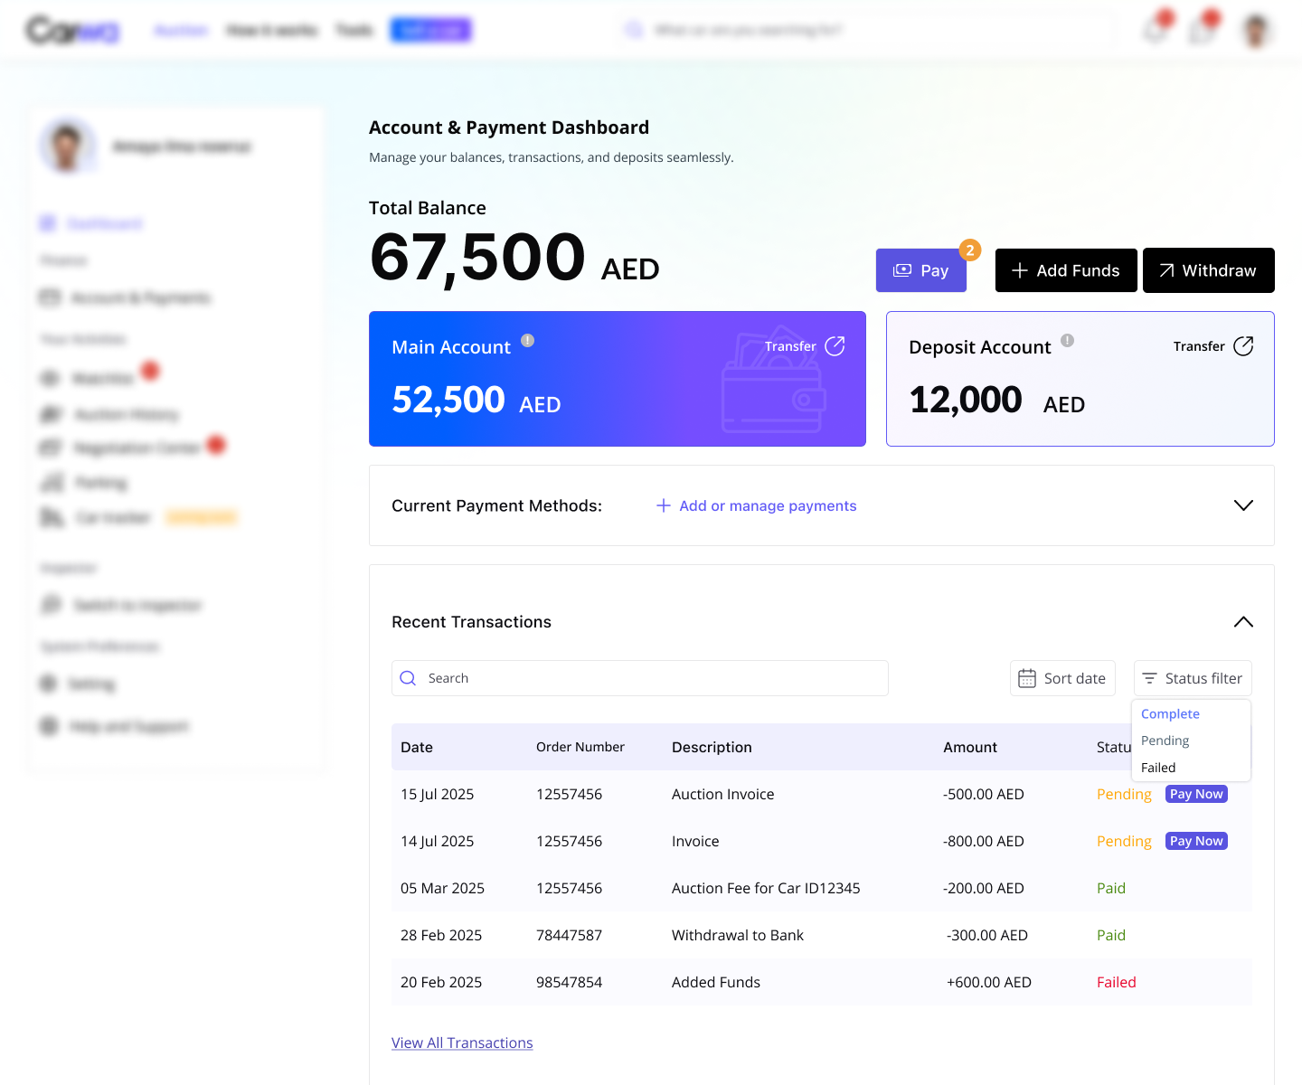Image resolution: width=1302 pixels, height=1085 pixels.
Task: Collapse the Recent Transactions section chevron
Action: pyautogui.click(x=1243, y=621)
